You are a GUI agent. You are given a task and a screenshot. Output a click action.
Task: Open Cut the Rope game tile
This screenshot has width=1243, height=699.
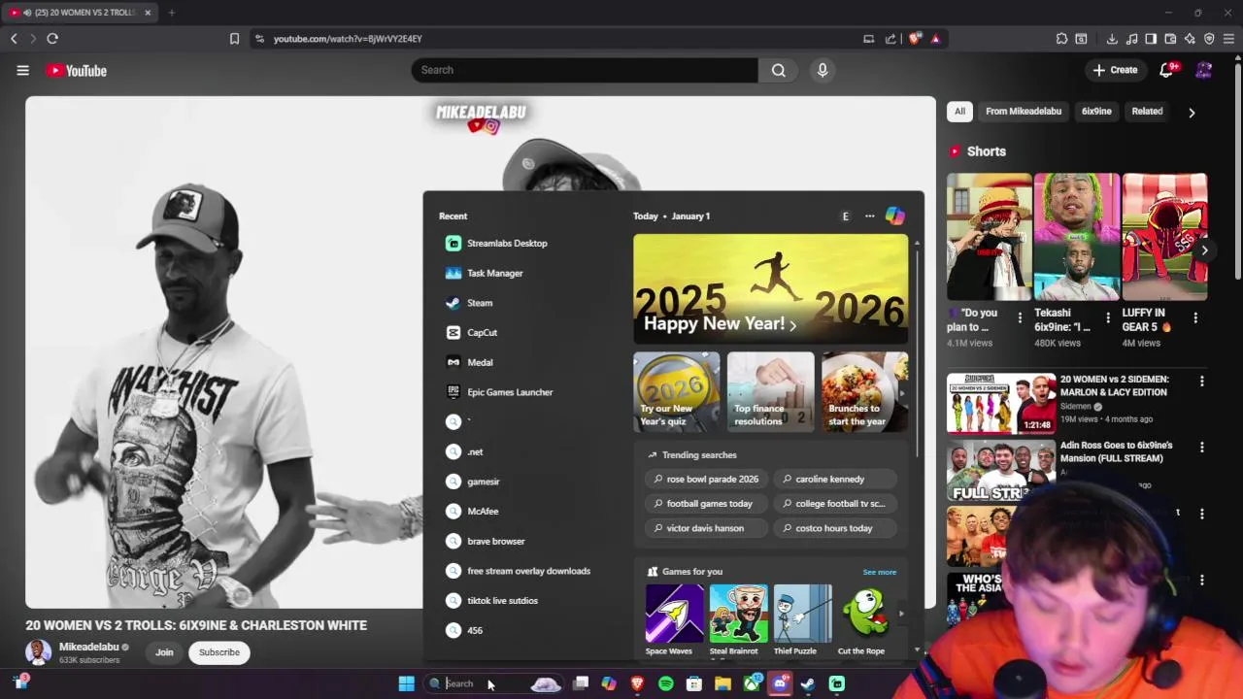click(861, 621)
